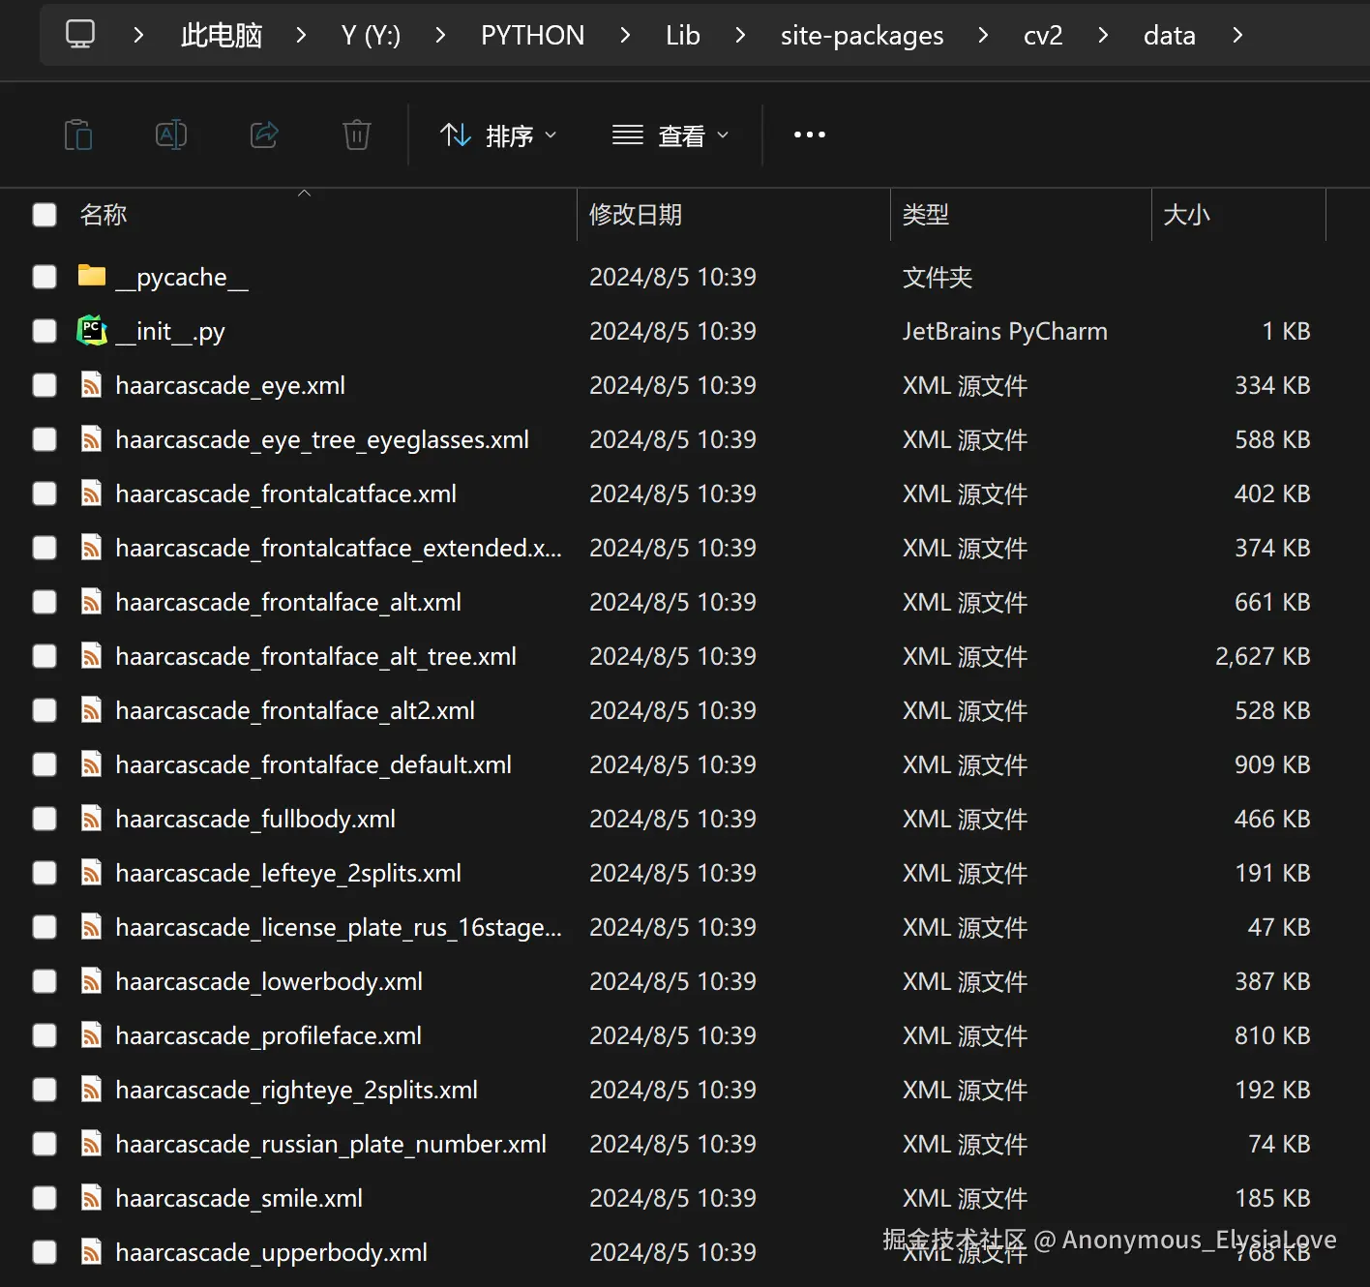Screen dimensions: 1370x1287
Task: Click the file icon of haarcascade_frontalface_alt.xml
Action: click(91, 602)
